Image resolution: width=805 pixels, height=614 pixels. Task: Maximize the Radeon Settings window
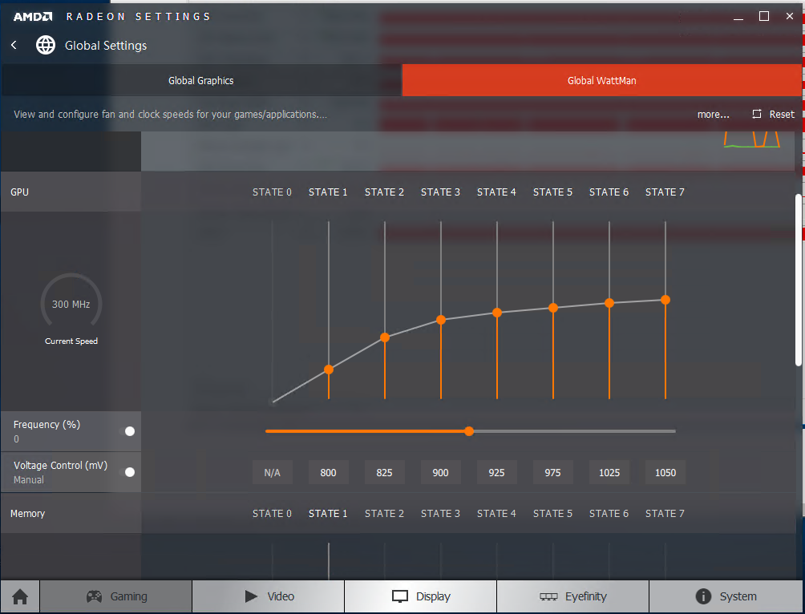(764, 16)
